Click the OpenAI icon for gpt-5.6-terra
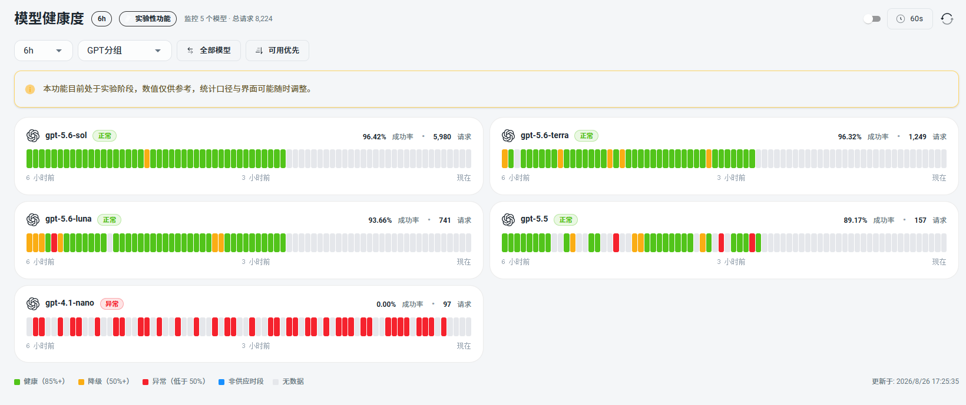This screenshot has height=405, width=966. 508,136
